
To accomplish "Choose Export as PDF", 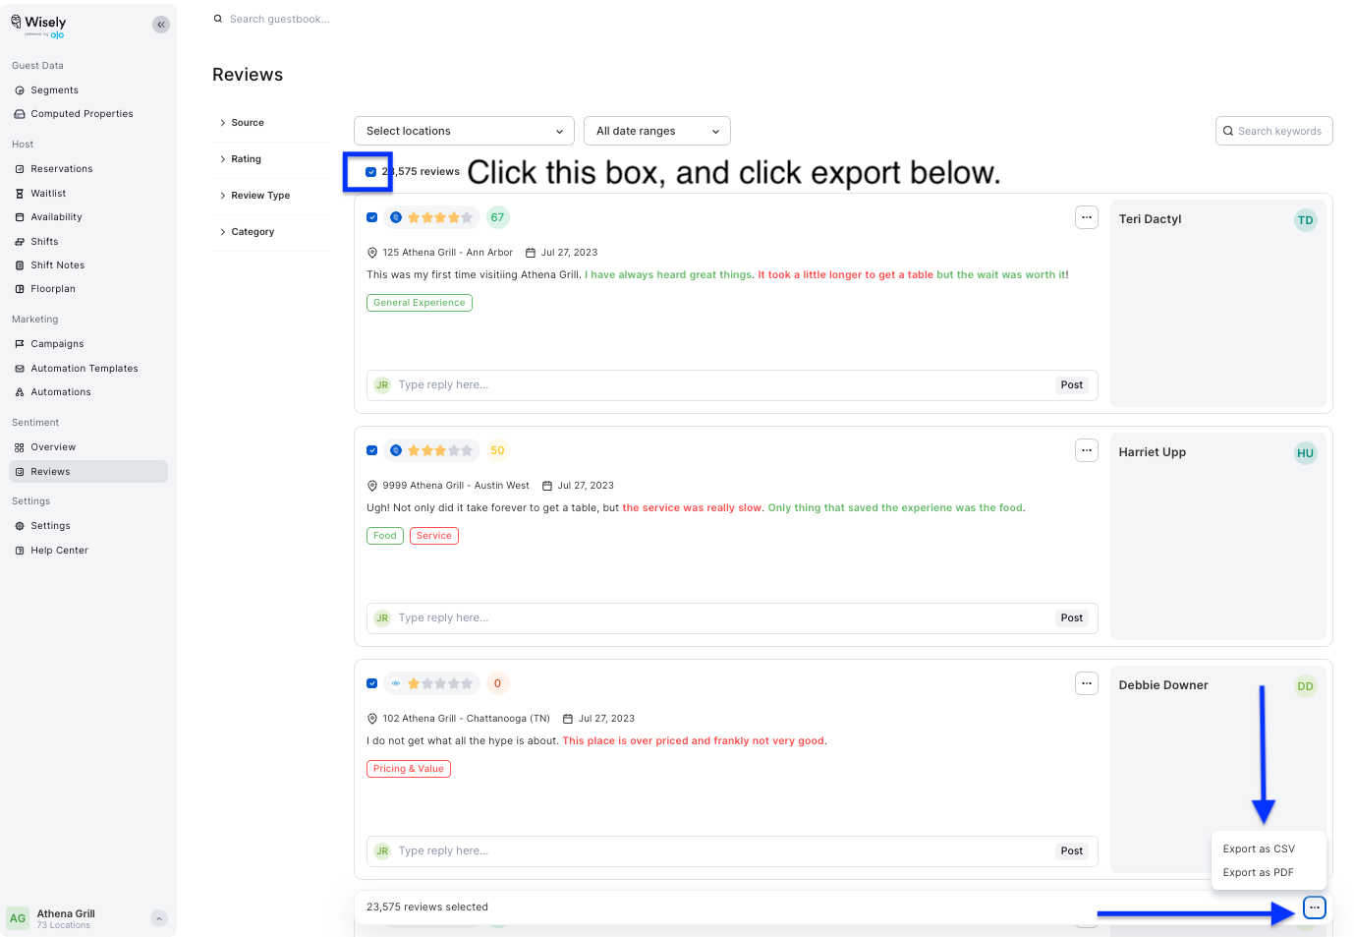I will pyautogui.click(x=1258, y=872).
